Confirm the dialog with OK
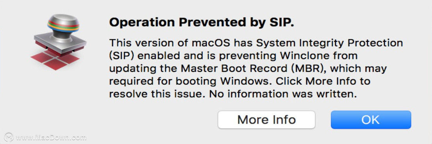Screen dimensions: 432x144 tap(371, 120)
